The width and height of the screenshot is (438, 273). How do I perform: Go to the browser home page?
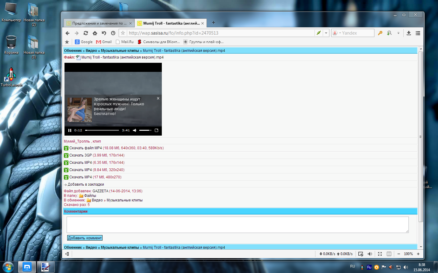[95, 33]
